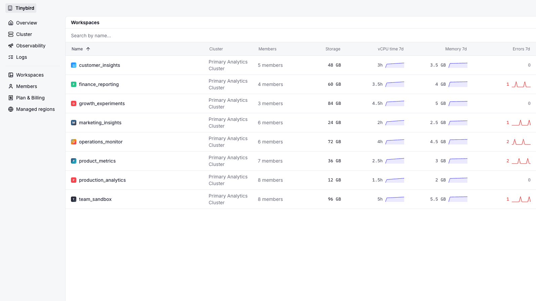
Task: Click '2h' vCPU time in marketing_insights row
Action: pyautogui.click(x=380, y=123)
